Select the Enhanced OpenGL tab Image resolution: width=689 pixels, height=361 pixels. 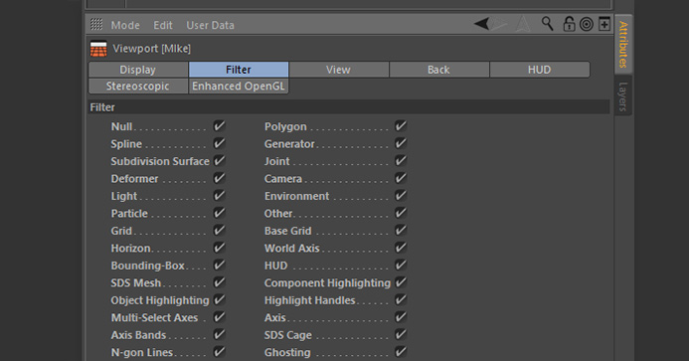coord(239,87)
